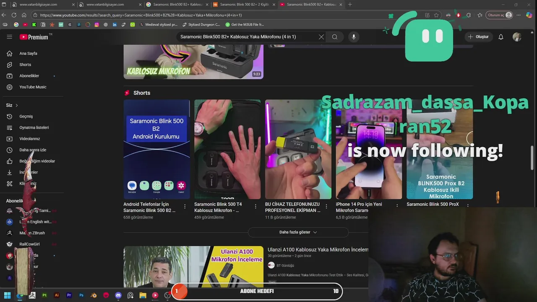Launch Photoshop from the taskbar
Image resolution: width=537 pixels, height=302 pixels.
point(81,295)
